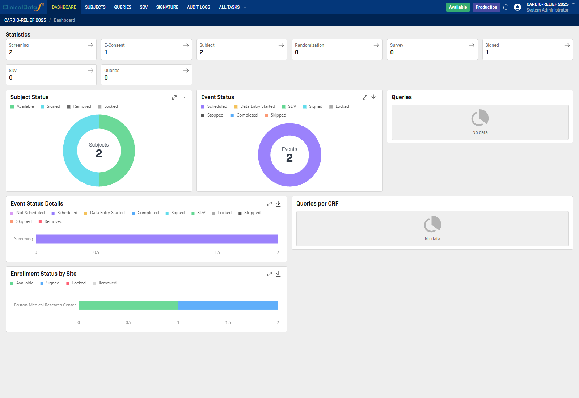The height and width of the screenshot is (398, 579).
Task: Download Enrollment Status by Site chart
Action: 278,274
